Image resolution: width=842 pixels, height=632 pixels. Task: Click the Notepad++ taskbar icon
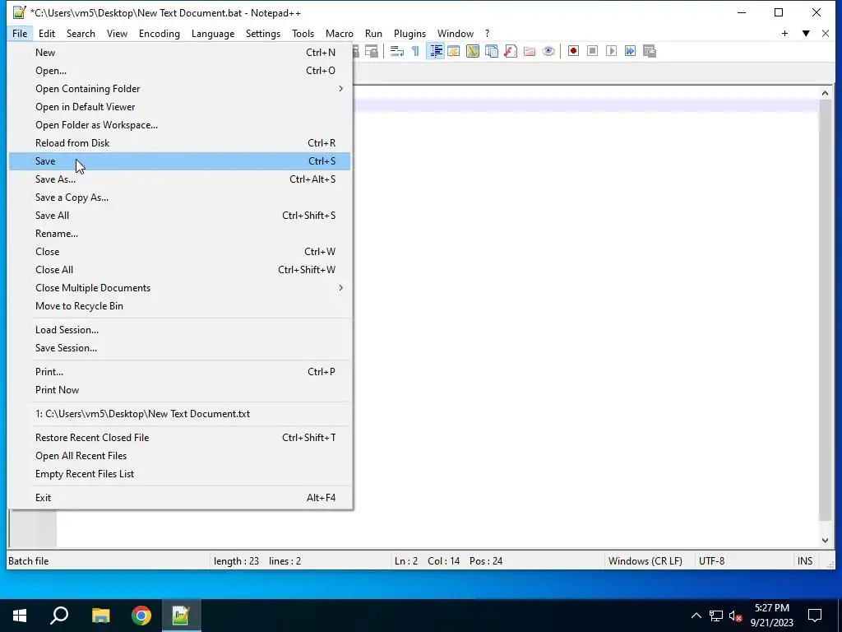click(x=181, y=616)
